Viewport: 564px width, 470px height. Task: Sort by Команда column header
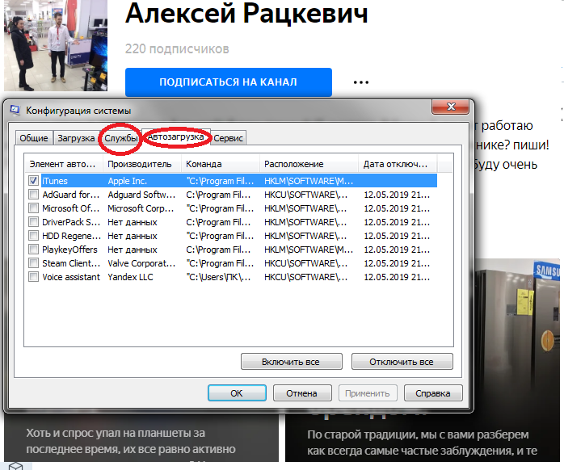[x=220, y=164]
